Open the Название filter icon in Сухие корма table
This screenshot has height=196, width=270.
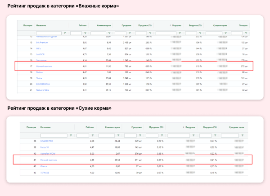click(x=71, y=136)
